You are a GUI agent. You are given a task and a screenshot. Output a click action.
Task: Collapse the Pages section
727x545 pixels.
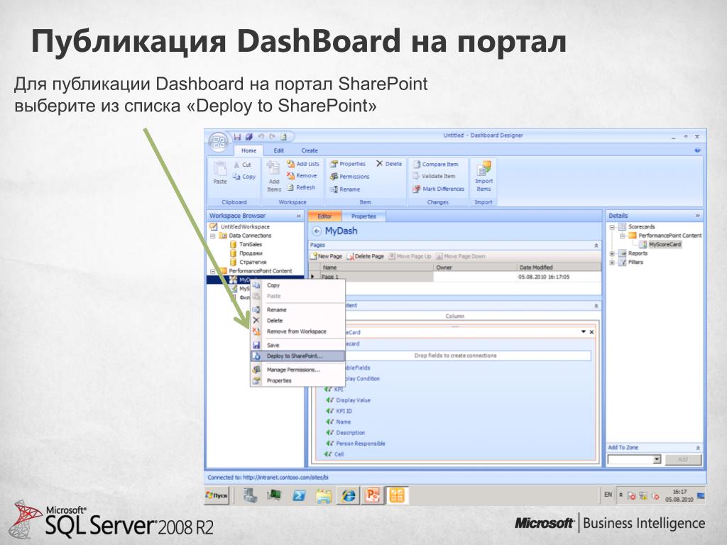(596, 245)
